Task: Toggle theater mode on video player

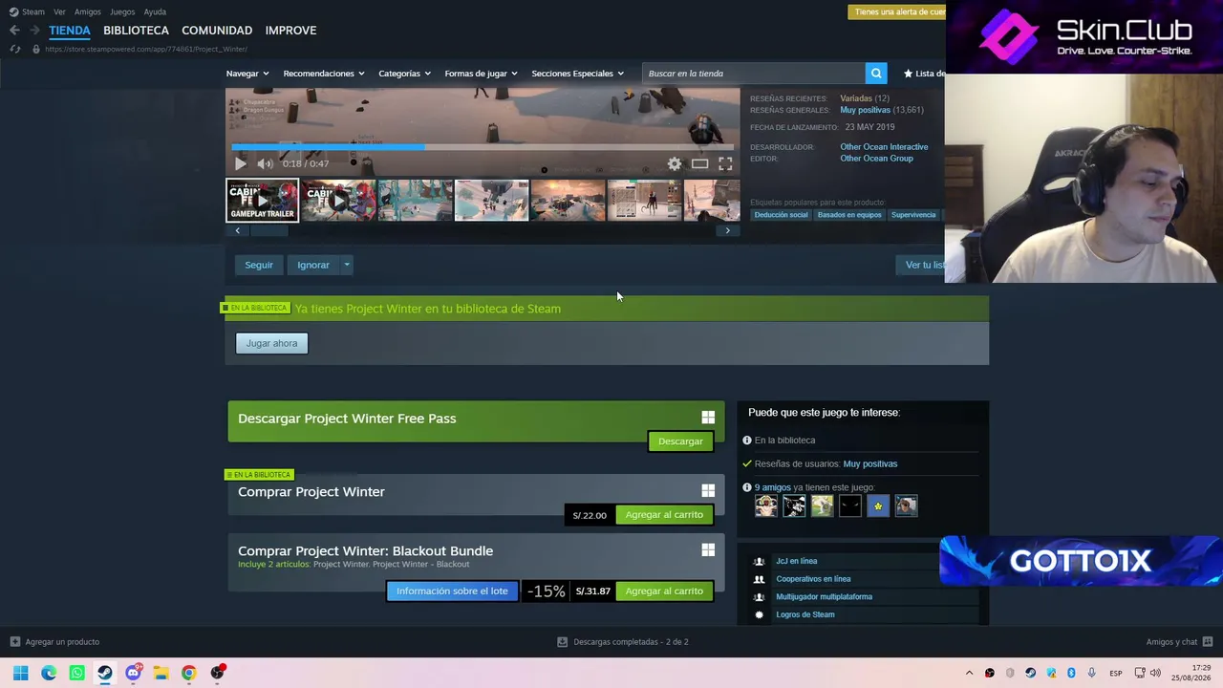Action: coord(700,163)
